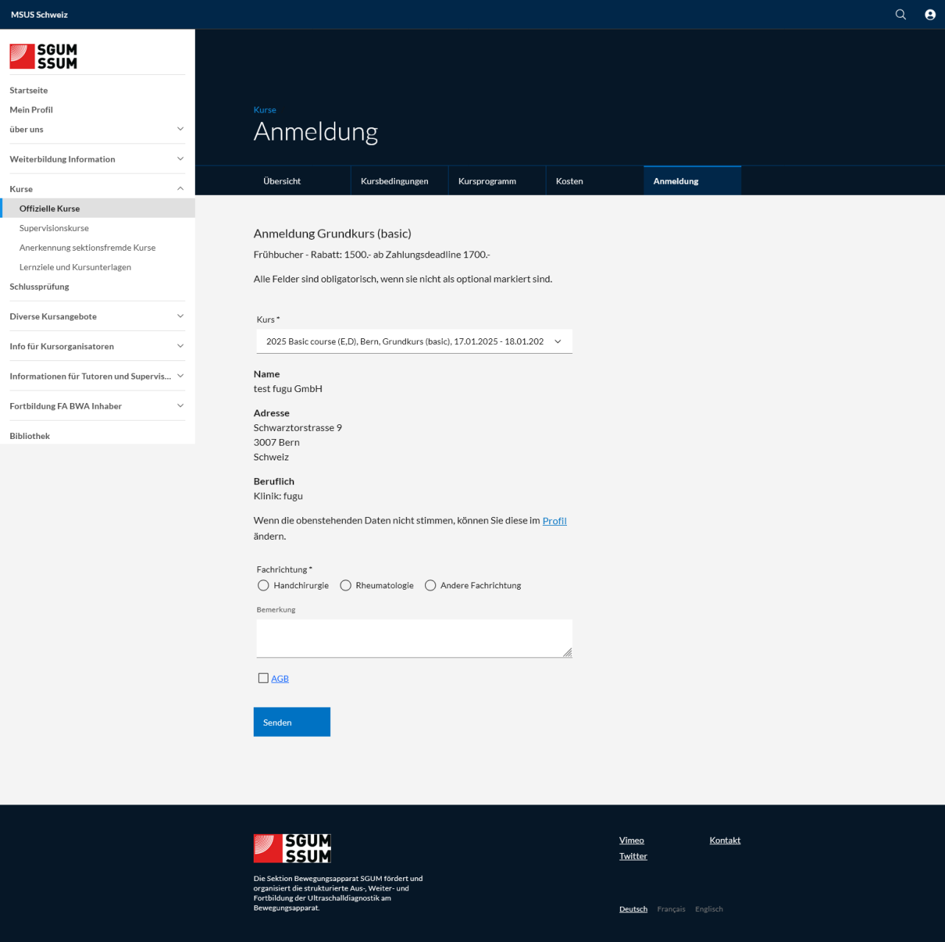This screenshot has height=942, width=945.
Task: Tick the AGB acceptance checkbox
Action: (x=263, y=678)
